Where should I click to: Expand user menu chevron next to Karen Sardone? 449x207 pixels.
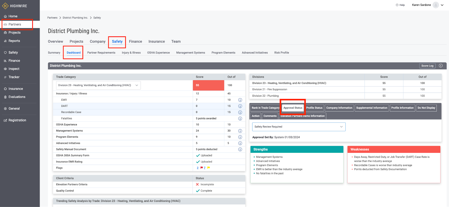(442, 5)
